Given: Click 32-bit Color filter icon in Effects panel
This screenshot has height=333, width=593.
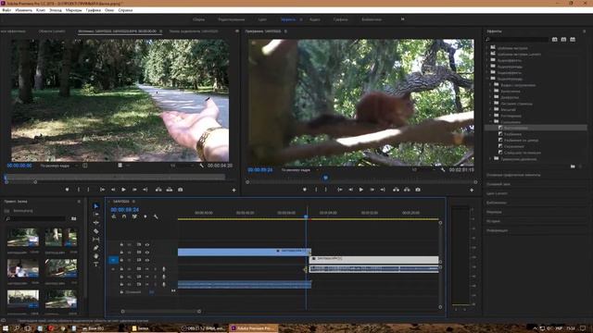Looking at the screenshot, I should pyautogui.click(x=563, y=39).
